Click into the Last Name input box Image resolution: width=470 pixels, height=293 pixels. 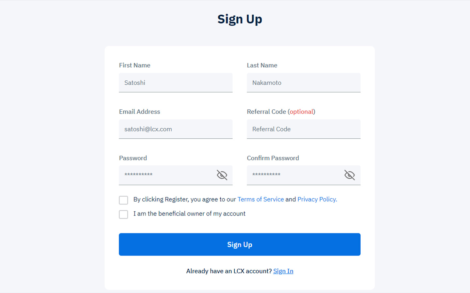pos(304,83)
